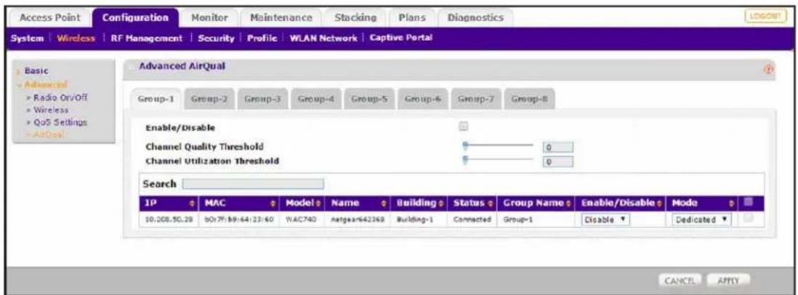The height and width of the screenshot is (295, 798).
Task: Open the Security submenu
Action: pyautogui.click(x=215, y=38)
